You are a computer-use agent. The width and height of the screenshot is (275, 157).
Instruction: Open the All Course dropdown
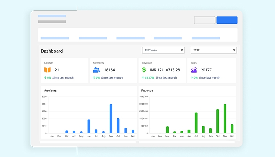pos(163,50)
